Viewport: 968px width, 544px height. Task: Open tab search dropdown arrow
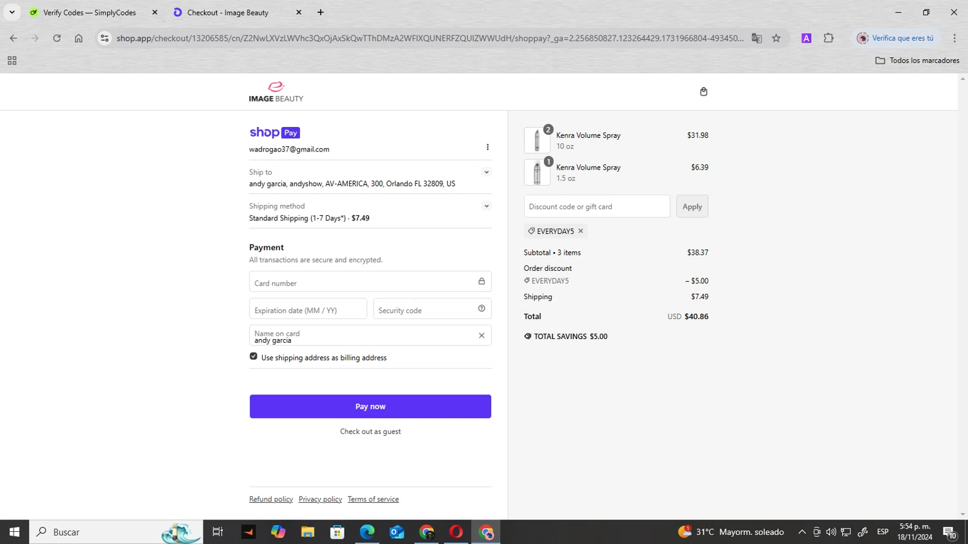12,12
